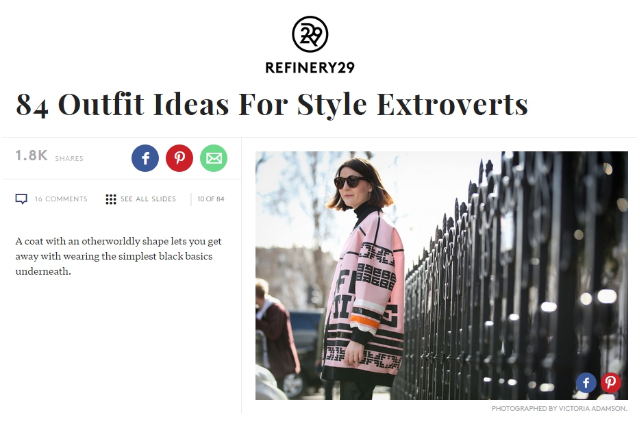Viewport: 637px width, 441px height.
Task: Select See All Slides text
Action: (148, 199)
